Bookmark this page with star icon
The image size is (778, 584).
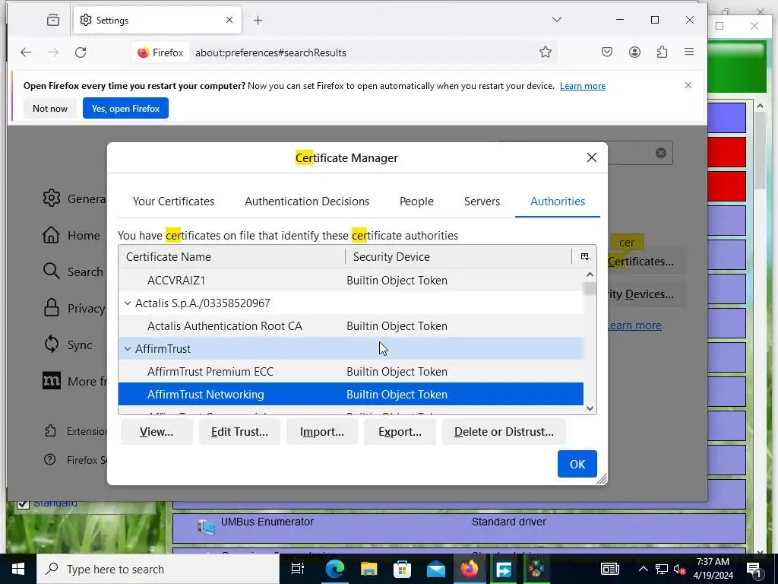pos(546,52)
